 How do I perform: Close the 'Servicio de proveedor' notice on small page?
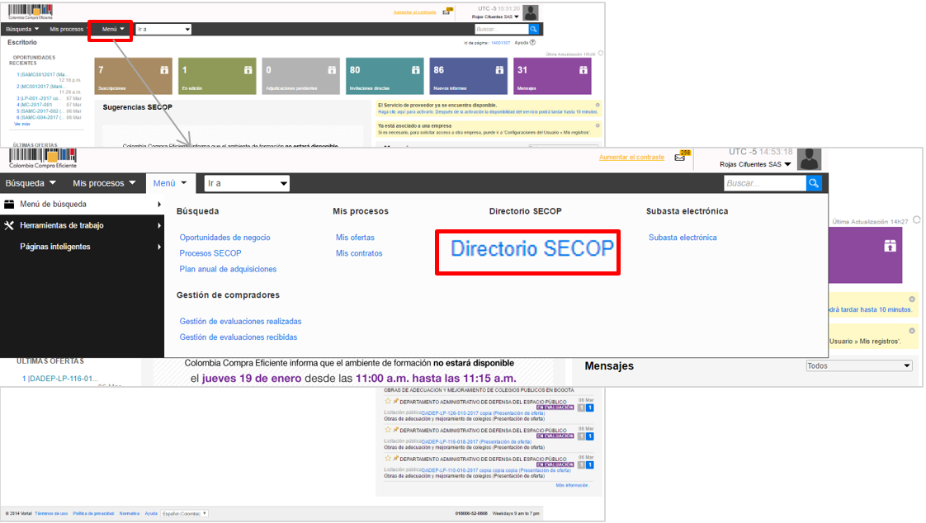598,105
